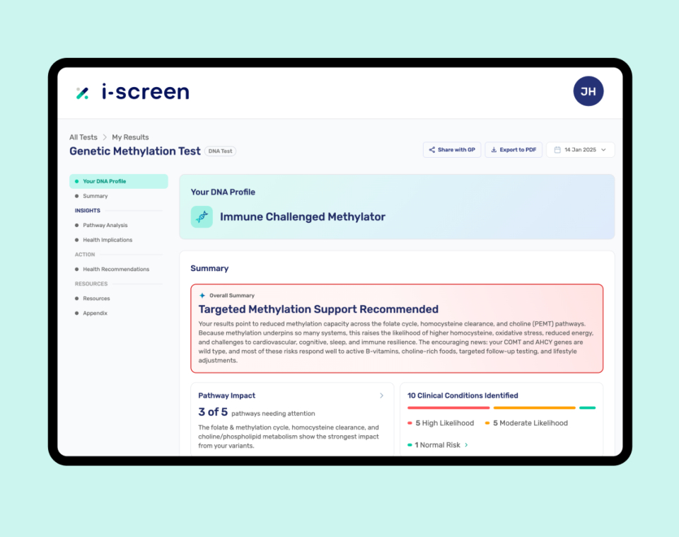Click the Overall Summary sparkle icon
The height and width of the screenshot is (537, 679).
[x=202, y=295]
